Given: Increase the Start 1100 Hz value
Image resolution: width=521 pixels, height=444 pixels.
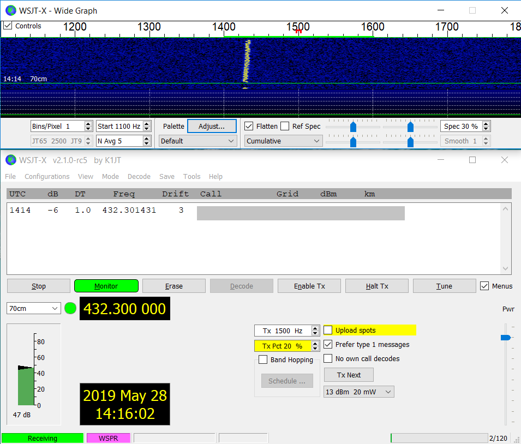Looking at the screenshot, I should pos(147,124).
